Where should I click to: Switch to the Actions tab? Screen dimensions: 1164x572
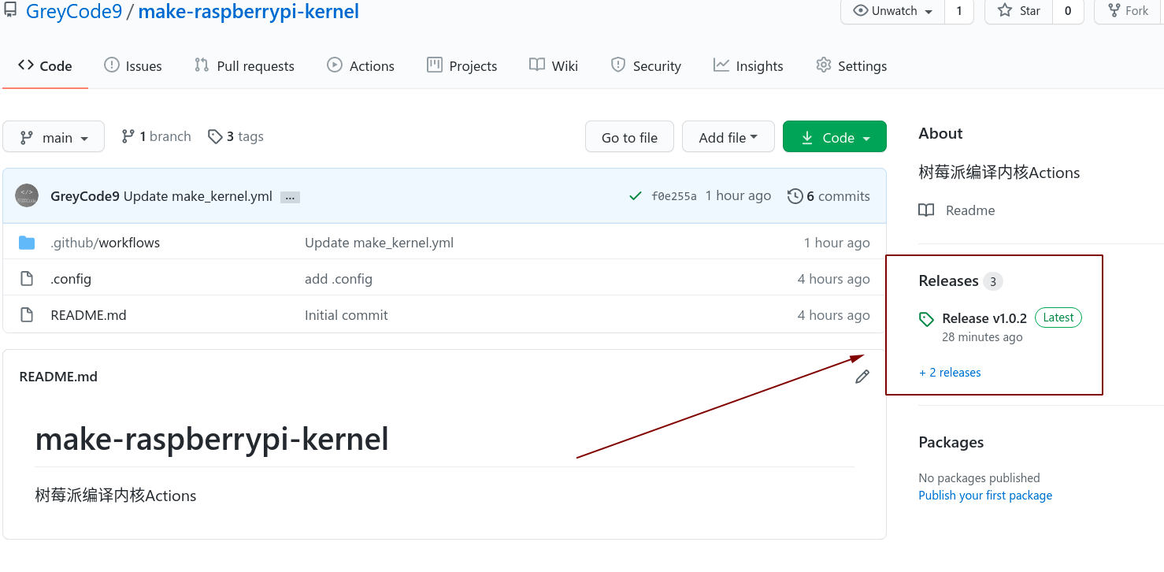[361, 66]
